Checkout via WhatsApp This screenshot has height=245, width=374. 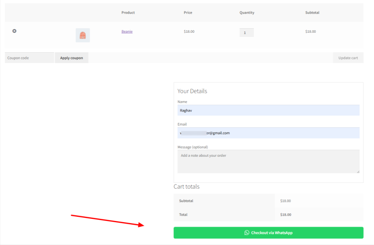coord(268,233)
